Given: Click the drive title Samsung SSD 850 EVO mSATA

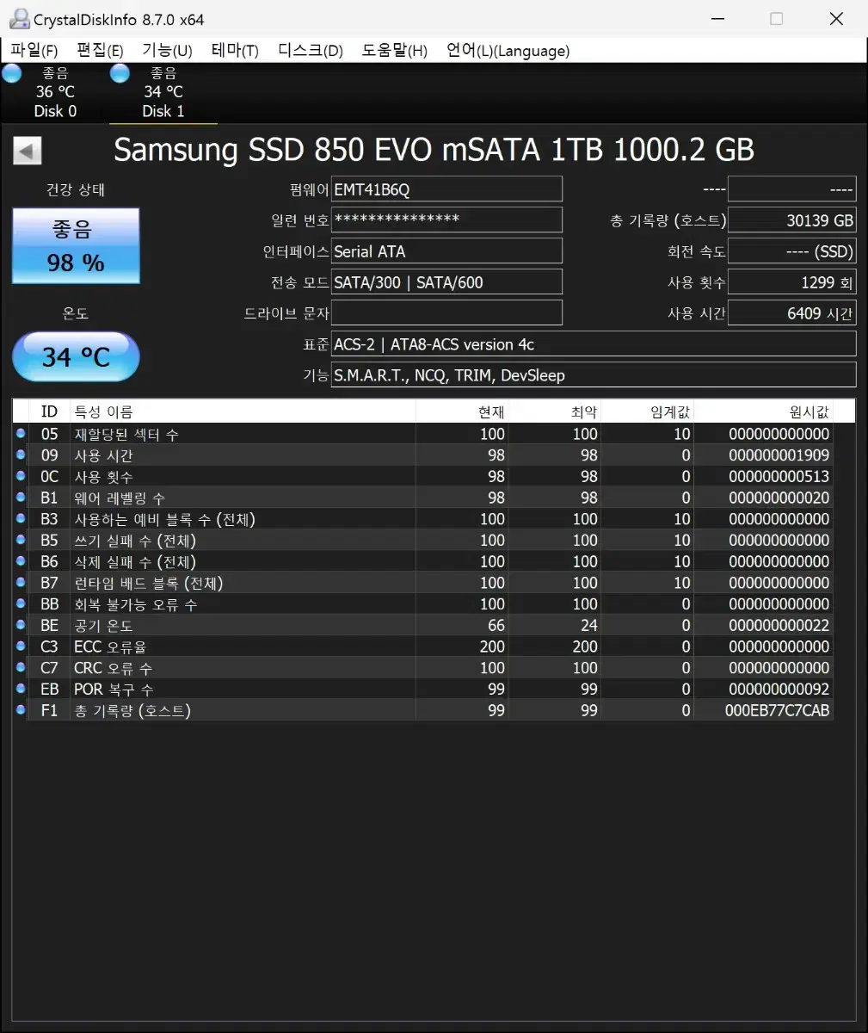Looking at the screenshot, I should 434,150.
